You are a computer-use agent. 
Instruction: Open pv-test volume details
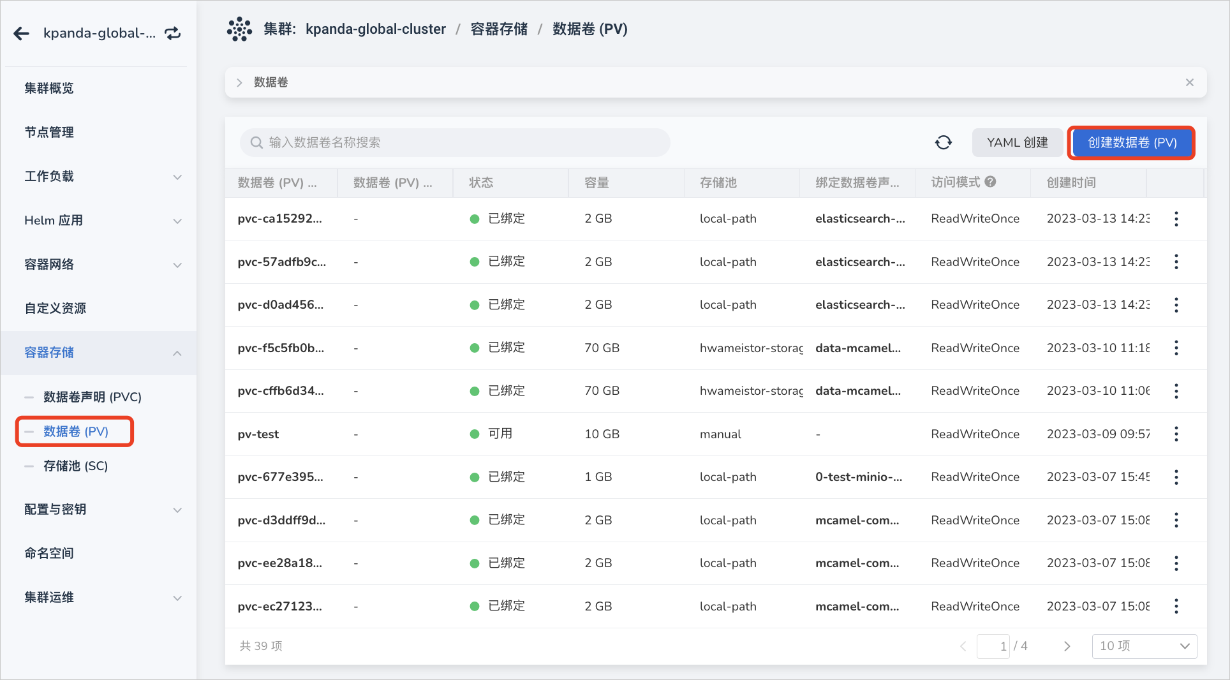258,434
